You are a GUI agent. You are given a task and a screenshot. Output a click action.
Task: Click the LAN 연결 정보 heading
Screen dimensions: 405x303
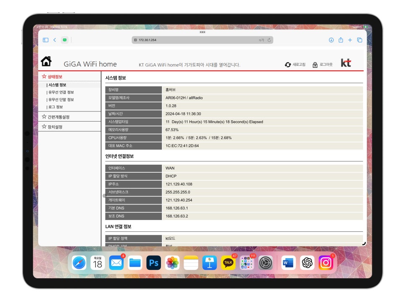[x=118, y=227]
